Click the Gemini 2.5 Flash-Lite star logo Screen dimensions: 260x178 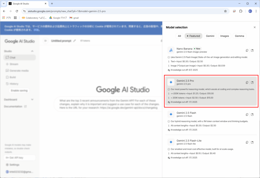coord(171,142)
